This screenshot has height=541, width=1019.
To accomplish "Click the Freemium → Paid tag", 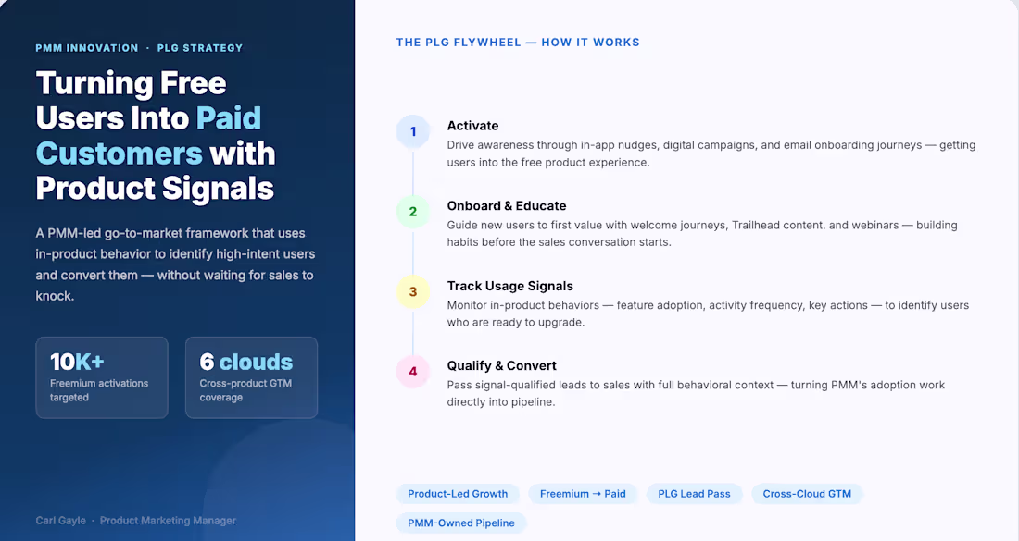I will [x=583, y=494].
